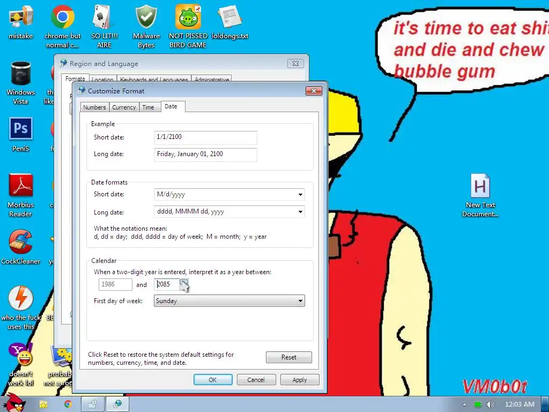This screenshot has height=412, width=549.
Task: Open the yellow folder taskbar icon
Action: pyautogui.click(x=43, y=404)
